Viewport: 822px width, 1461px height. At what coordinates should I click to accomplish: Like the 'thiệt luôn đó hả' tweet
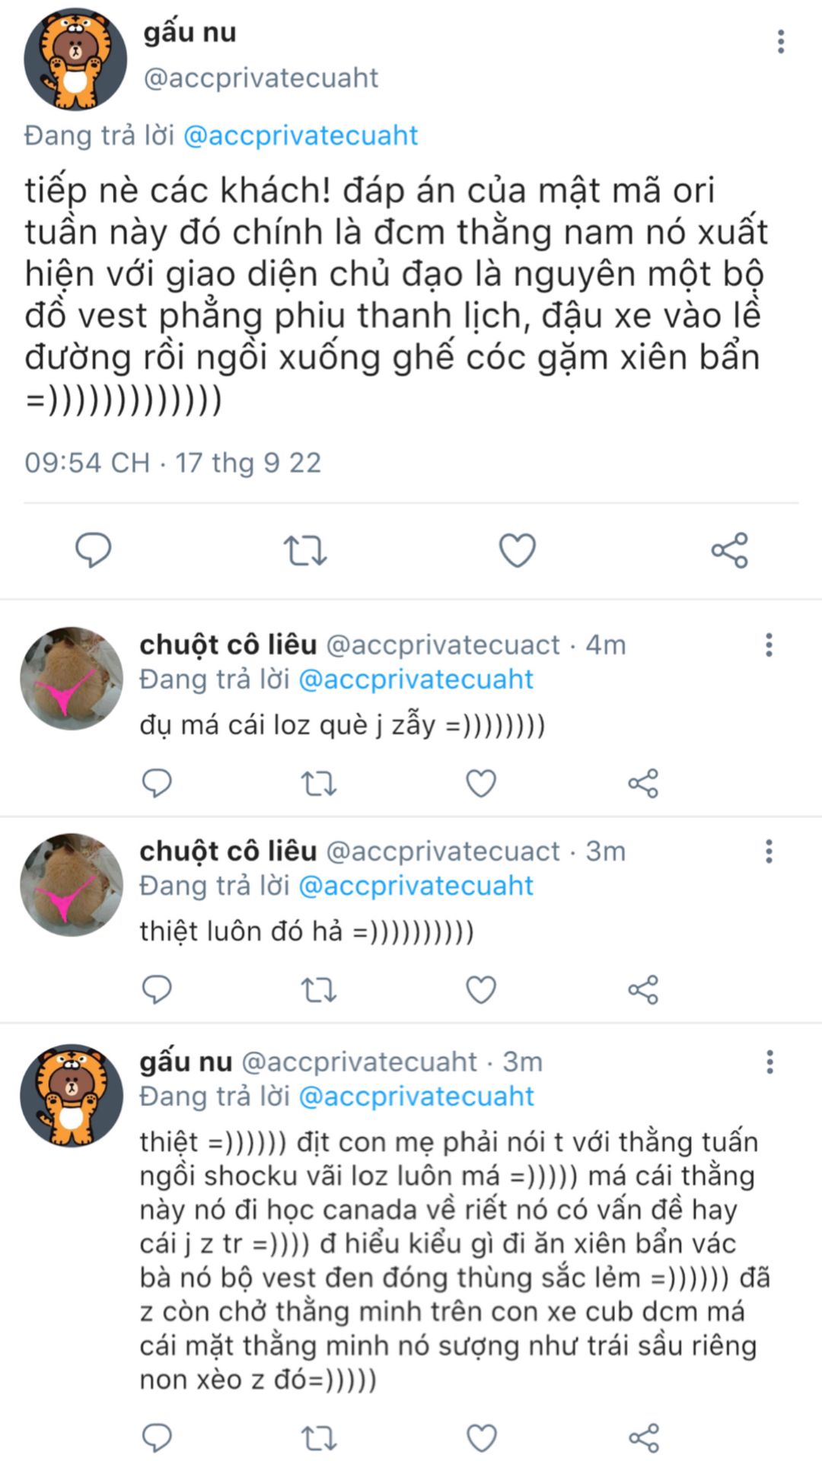[x=481, y=989]
